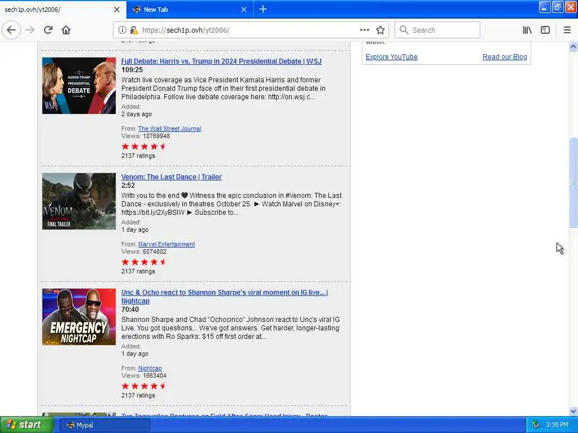The image size is (578, 433).
Task: Open the Windows start menu
Action: pyautogui.click(x=27, y=425)
